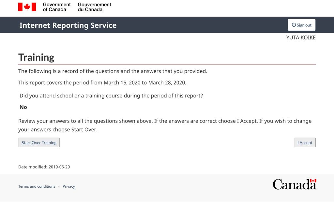Viewport: 334px width, 202px height.
Task: Click the Internet Reporting Service title
Action: [68, 25]
